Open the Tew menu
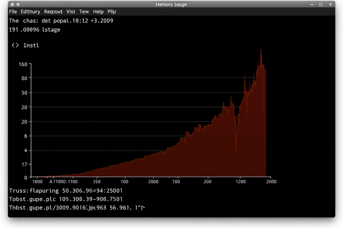The height and width of the screenshot is (228, 343). (84, 11)
